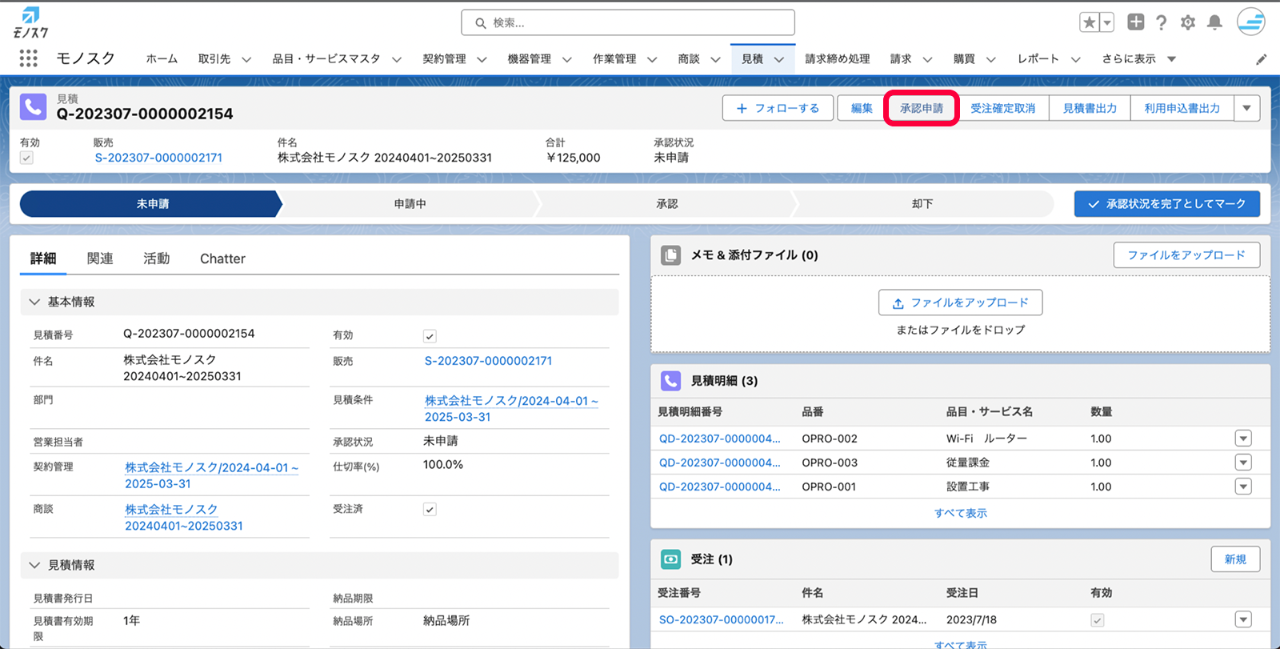This screenshot has height=649, width=1280.
Task: Open the さらに表示 menu
Action: [1138, 59]
